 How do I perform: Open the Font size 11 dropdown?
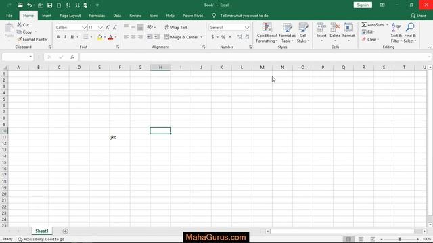point(100,28)
